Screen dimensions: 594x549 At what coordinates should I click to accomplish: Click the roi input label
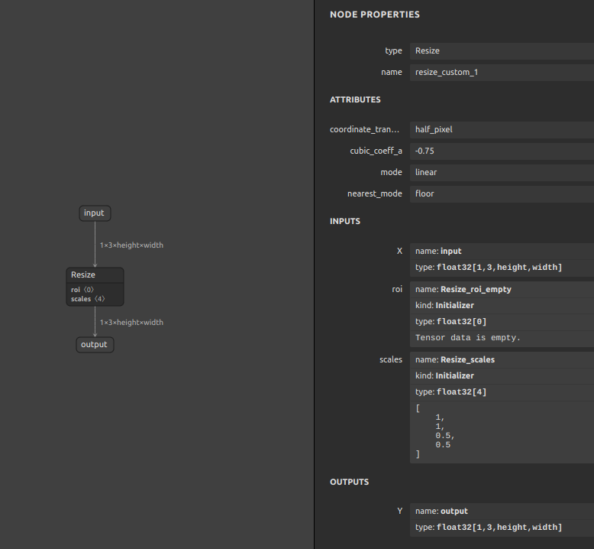pos(396,290)
